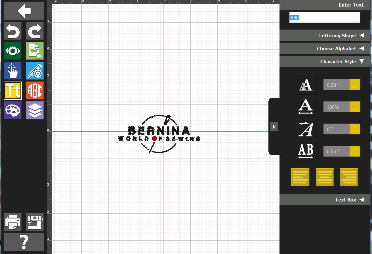This screenshot has height=254, width=372.
Task: Open help with question mark button
Action: click(x=24, y=242)
